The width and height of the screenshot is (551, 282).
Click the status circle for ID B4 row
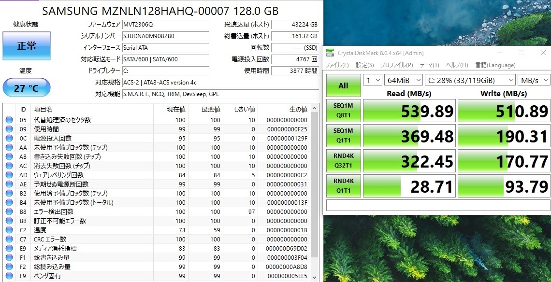click(9, 203)
